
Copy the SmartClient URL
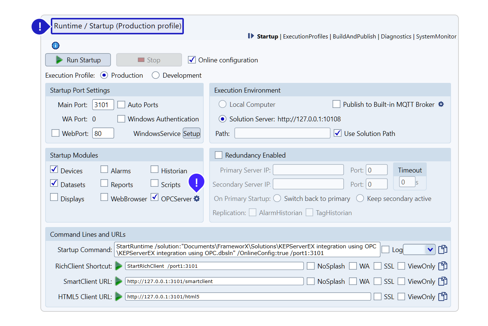(443, 281)
